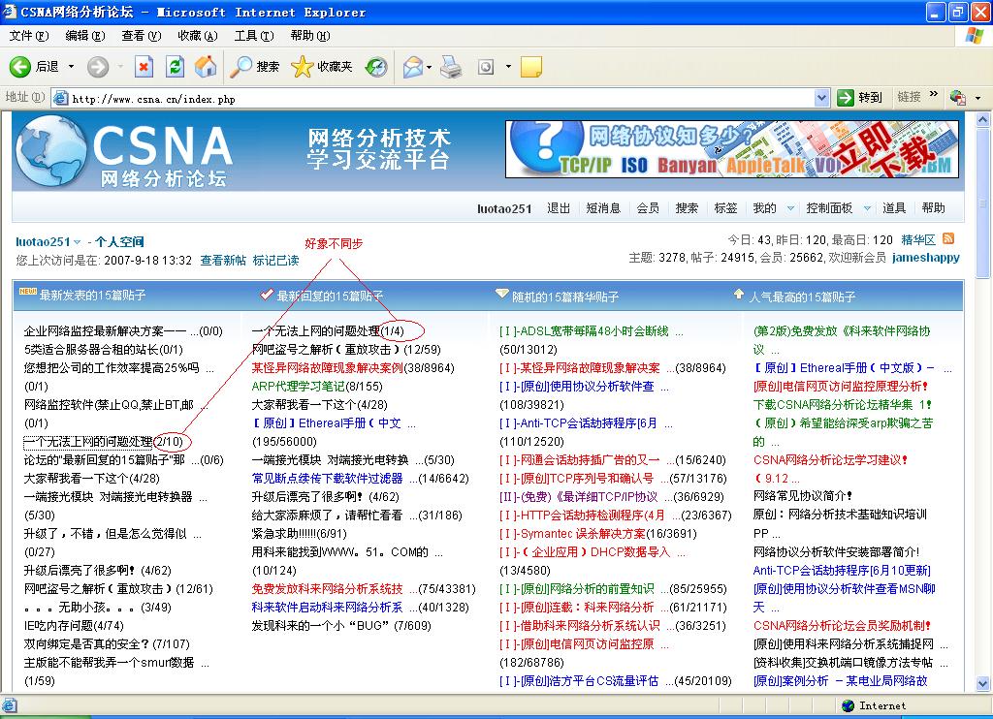
Task: Click the 查看新帖 link
Action: point(223,261)
